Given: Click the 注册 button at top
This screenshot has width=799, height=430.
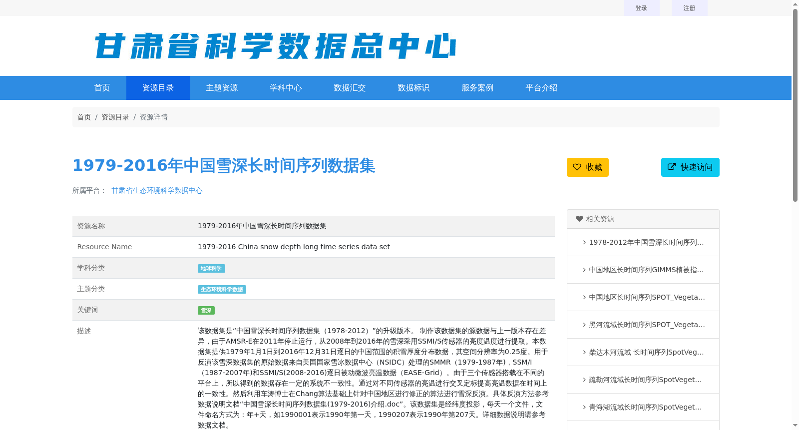Looking at the screenshot, I should (689, 8).
